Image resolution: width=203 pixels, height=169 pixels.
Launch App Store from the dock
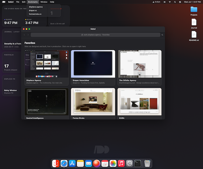point(72,163)
